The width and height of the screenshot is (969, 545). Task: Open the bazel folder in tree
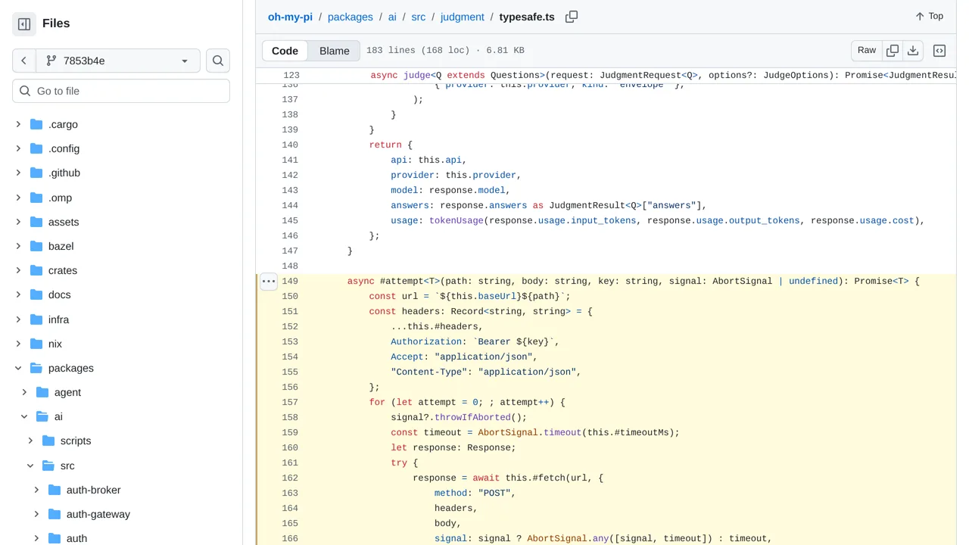(61, 246)
